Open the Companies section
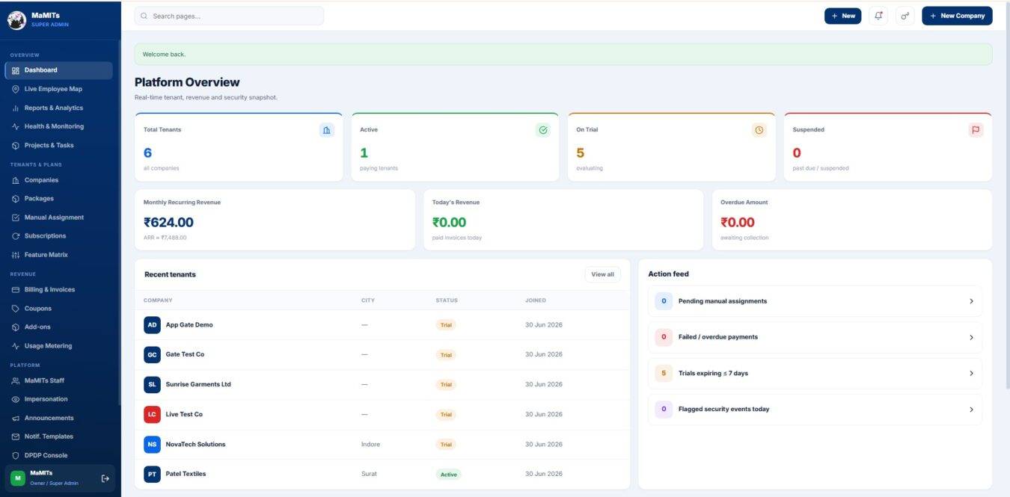 click(58, 180)
